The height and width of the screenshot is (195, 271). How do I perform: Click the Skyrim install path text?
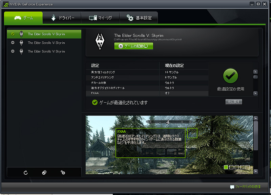tap(148, 40)
